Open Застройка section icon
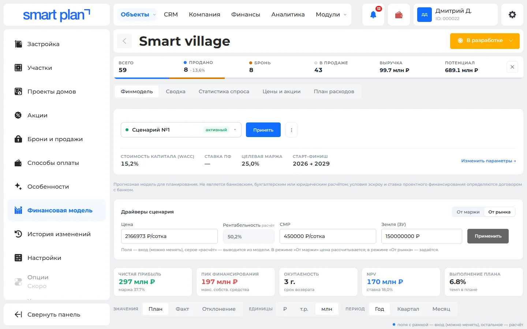Image resolution: width=527 pixels, height=329 pixels. (x=18, y=44)
